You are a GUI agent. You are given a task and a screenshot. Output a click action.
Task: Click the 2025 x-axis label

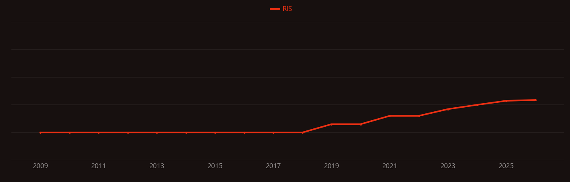[x=506, y=166]
